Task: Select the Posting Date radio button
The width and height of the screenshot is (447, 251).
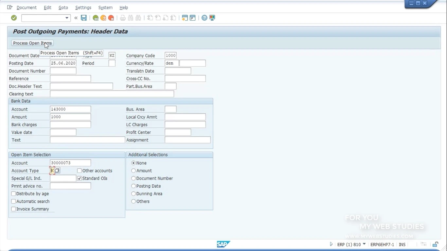Action: [x=134, y=186]
